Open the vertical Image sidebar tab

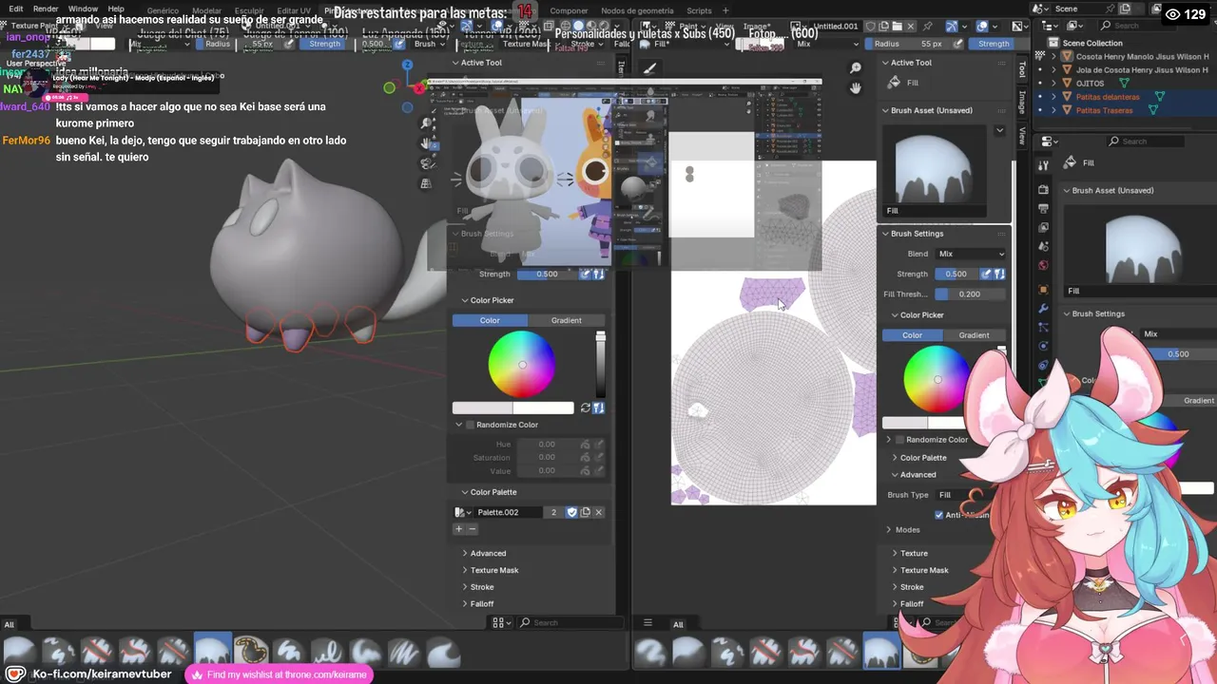[1022, 102]
